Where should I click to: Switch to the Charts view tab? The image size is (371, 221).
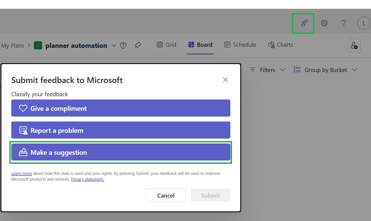(280, 45)
